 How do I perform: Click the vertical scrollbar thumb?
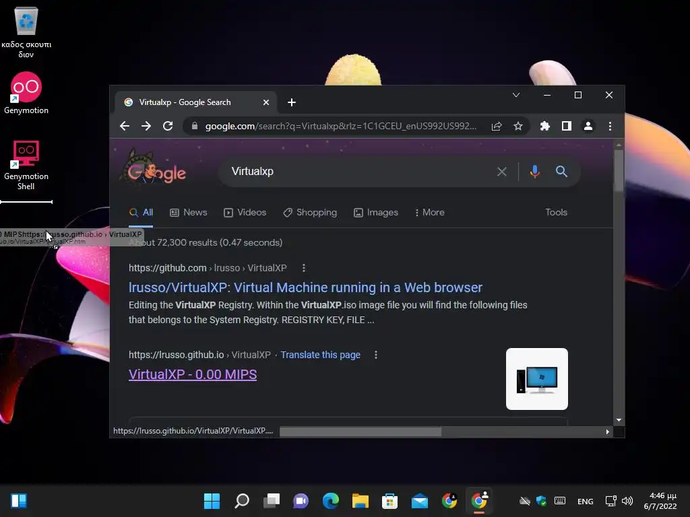(619, 171)
